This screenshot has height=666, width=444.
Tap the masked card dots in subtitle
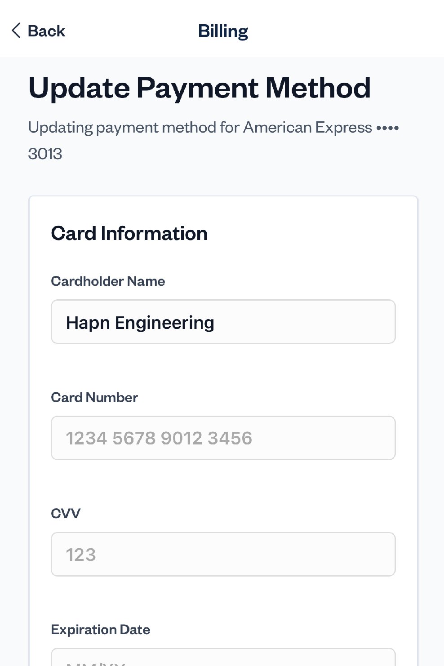387,128
